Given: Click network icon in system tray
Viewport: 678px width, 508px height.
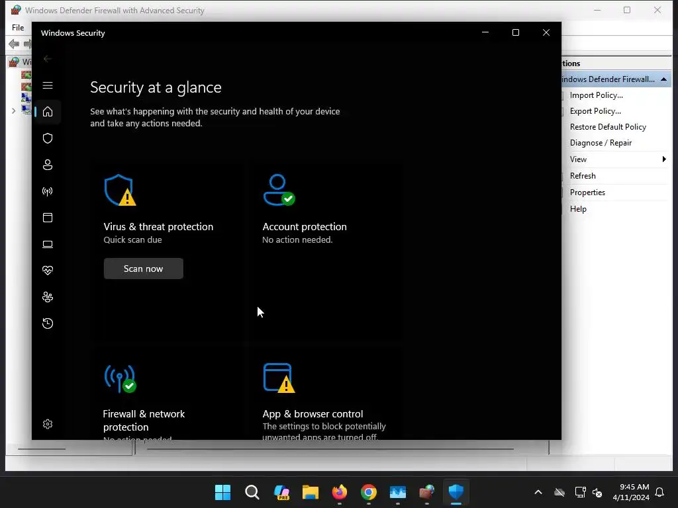Looking at the screenshot, I should [580, 492].
